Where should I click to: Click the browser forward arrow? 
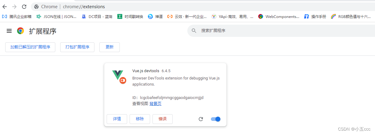tap(14, 7)
